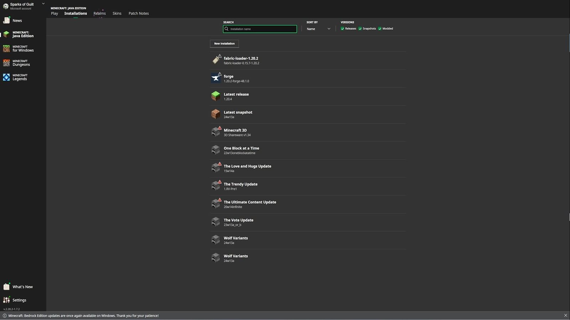Click the fabric-loader installation icon

[216, 60]
